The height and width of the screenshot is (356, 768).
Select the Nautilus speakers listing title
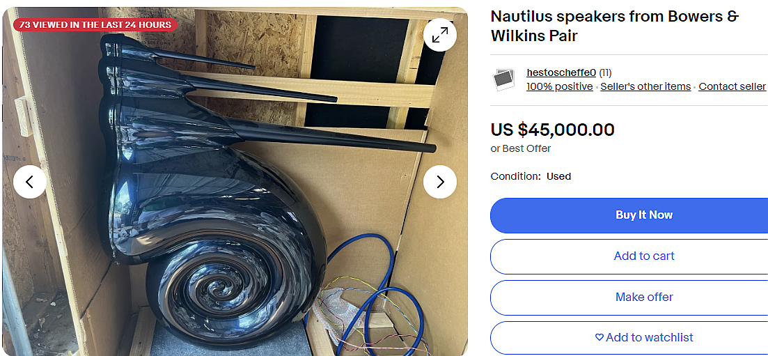click(x=615, y=26)
